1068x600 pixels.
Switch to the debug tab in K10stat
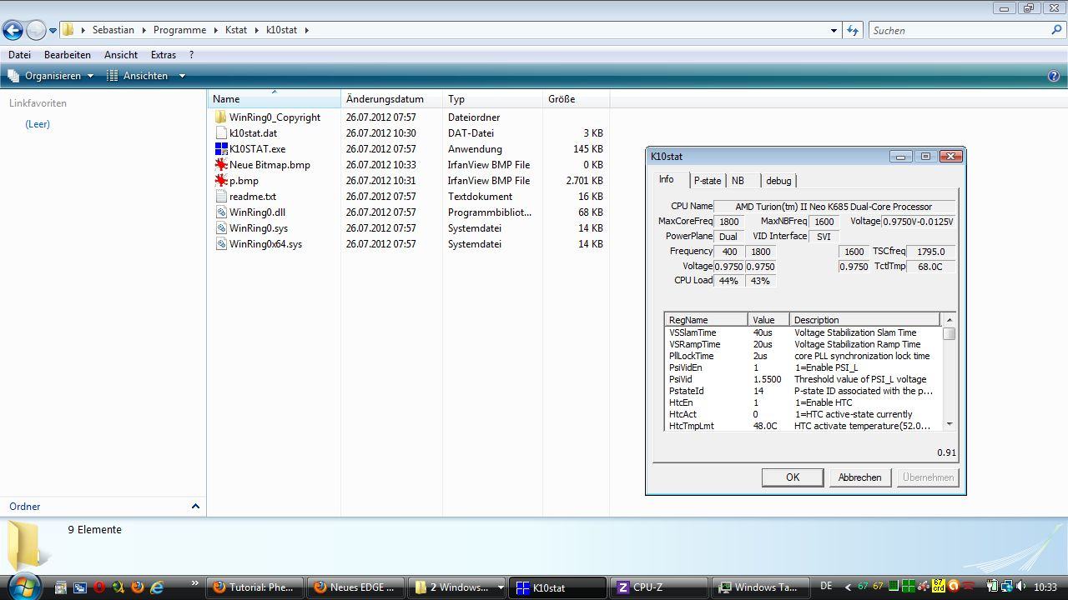[x=778, y=181]
